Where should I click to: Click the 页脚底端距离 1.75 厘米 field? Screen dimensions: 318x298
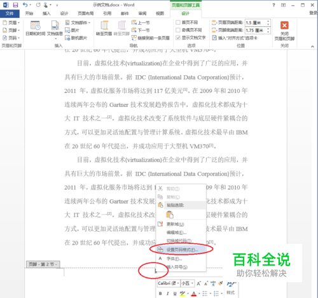click(x=256, y=31)
